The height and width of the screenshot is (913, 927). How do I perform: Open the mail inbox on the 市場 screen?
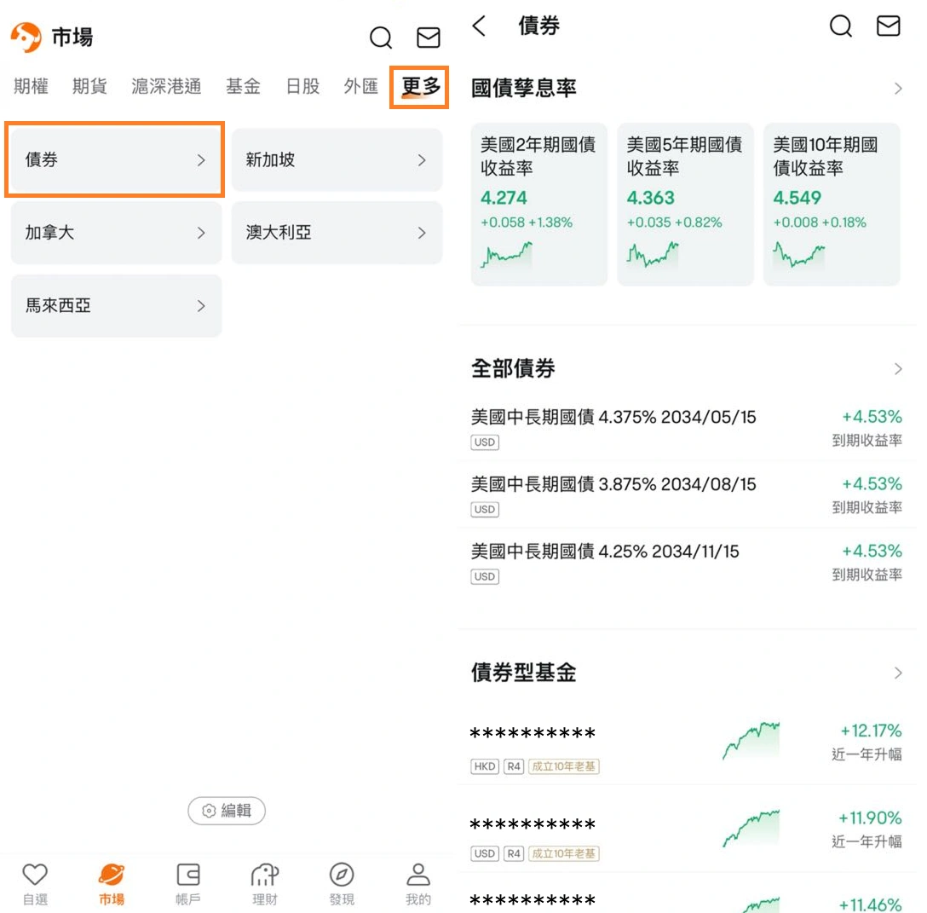tap(428, 38)
